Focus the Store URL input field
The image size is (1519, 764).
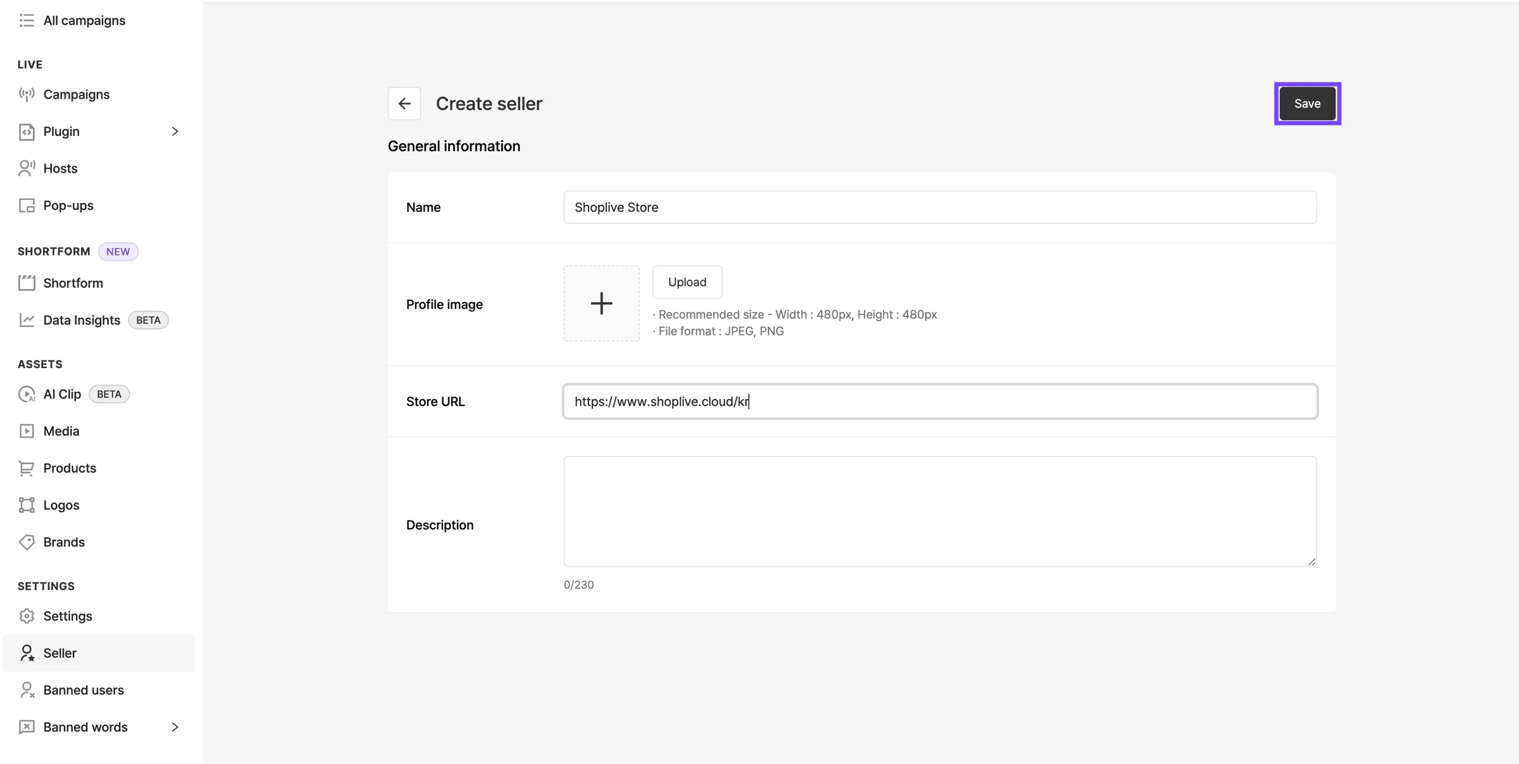pos(940,402)
